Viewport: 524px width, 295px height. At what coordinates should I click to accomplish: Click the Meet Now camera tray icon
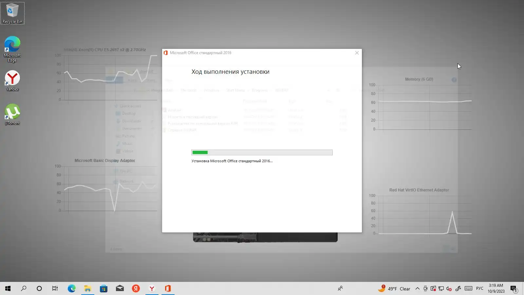point(425,289)
